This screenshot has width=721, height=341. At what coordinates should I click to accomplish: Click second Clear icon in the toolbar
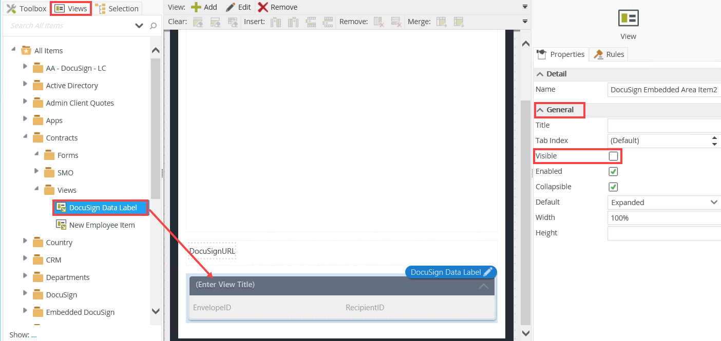[x=216, y=22]
